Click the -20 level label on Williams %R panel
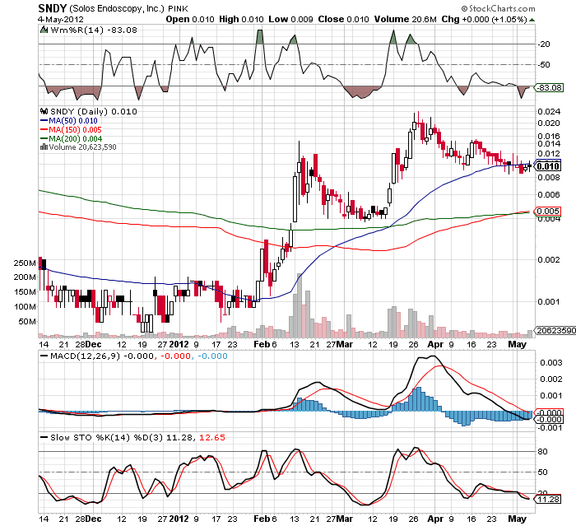 (544, 44)
